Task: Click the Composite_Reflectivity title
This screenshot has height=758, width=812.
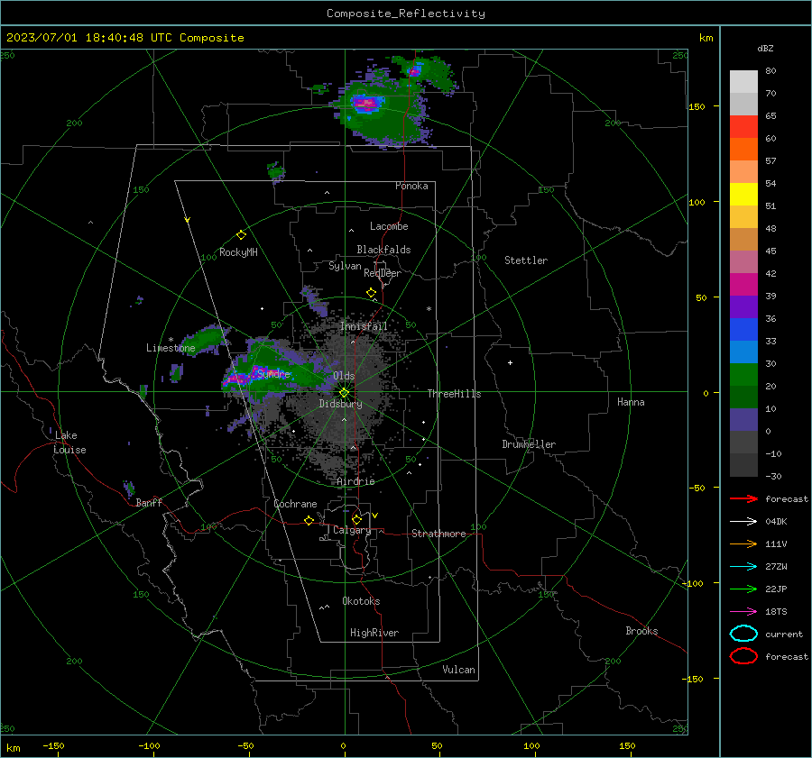Action: pyautogui.click(x=406, y=14)
